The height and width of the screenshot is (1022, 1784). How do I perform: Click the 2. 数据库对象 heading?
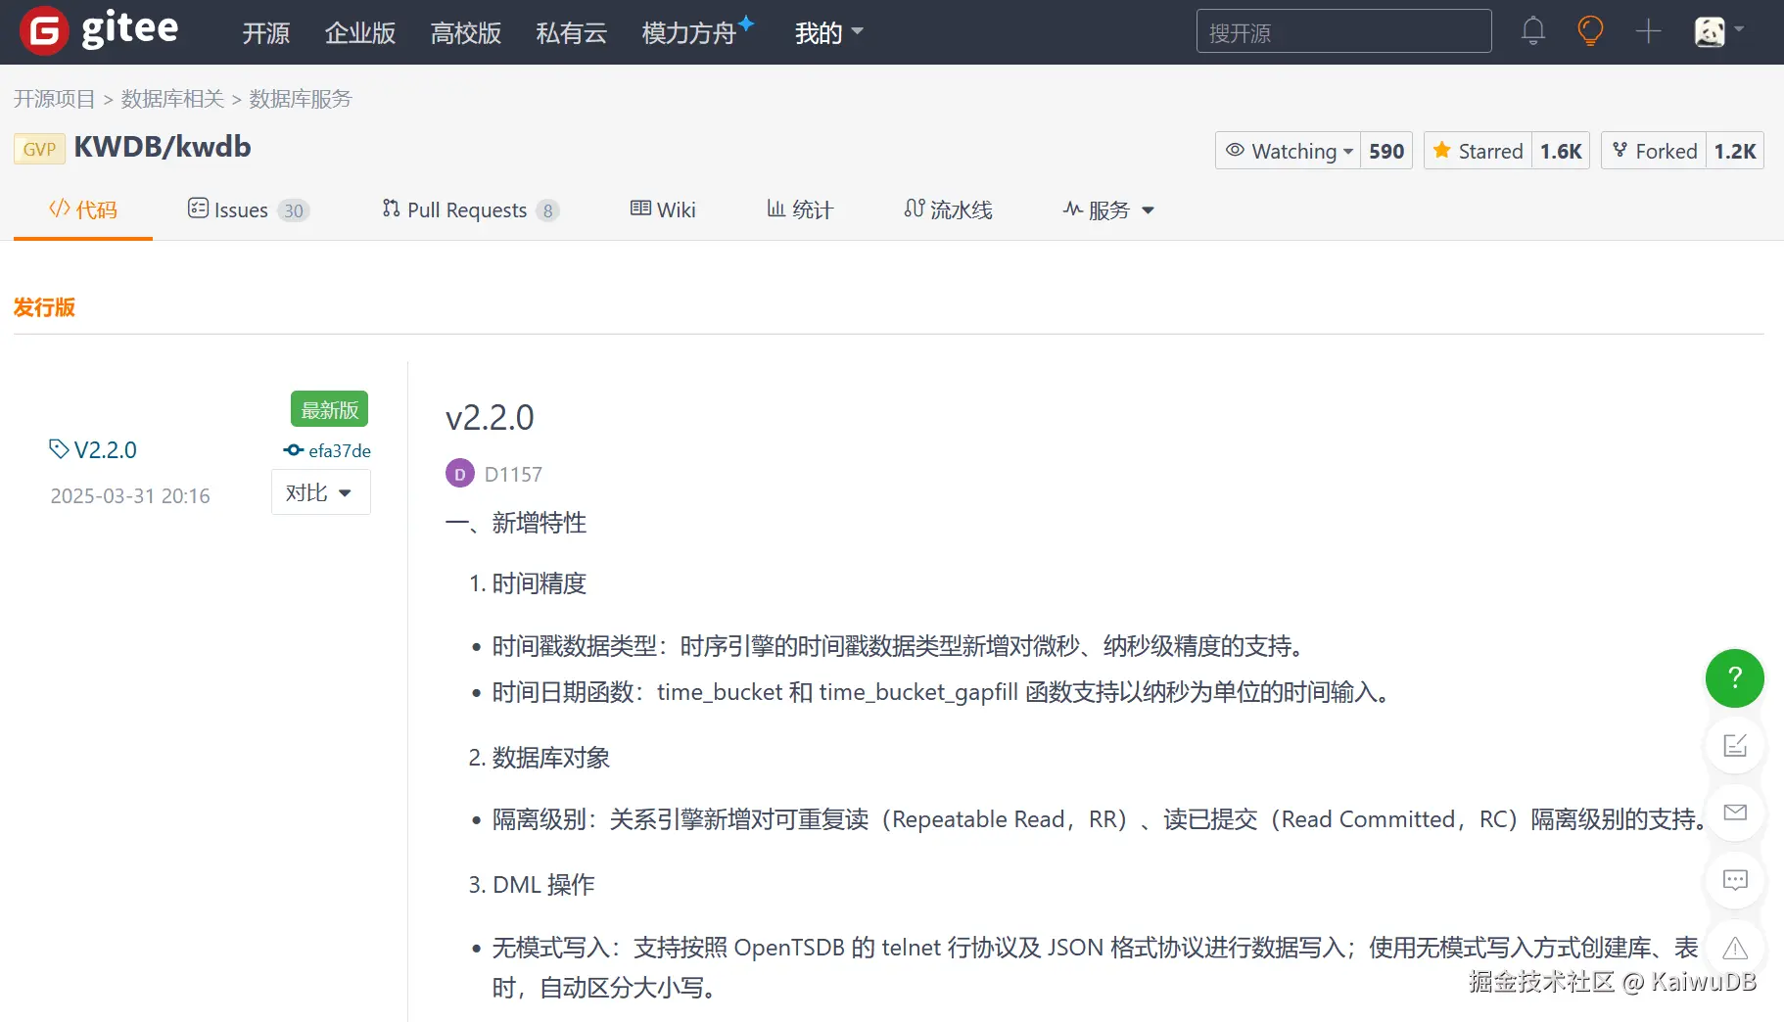point(540,758)
